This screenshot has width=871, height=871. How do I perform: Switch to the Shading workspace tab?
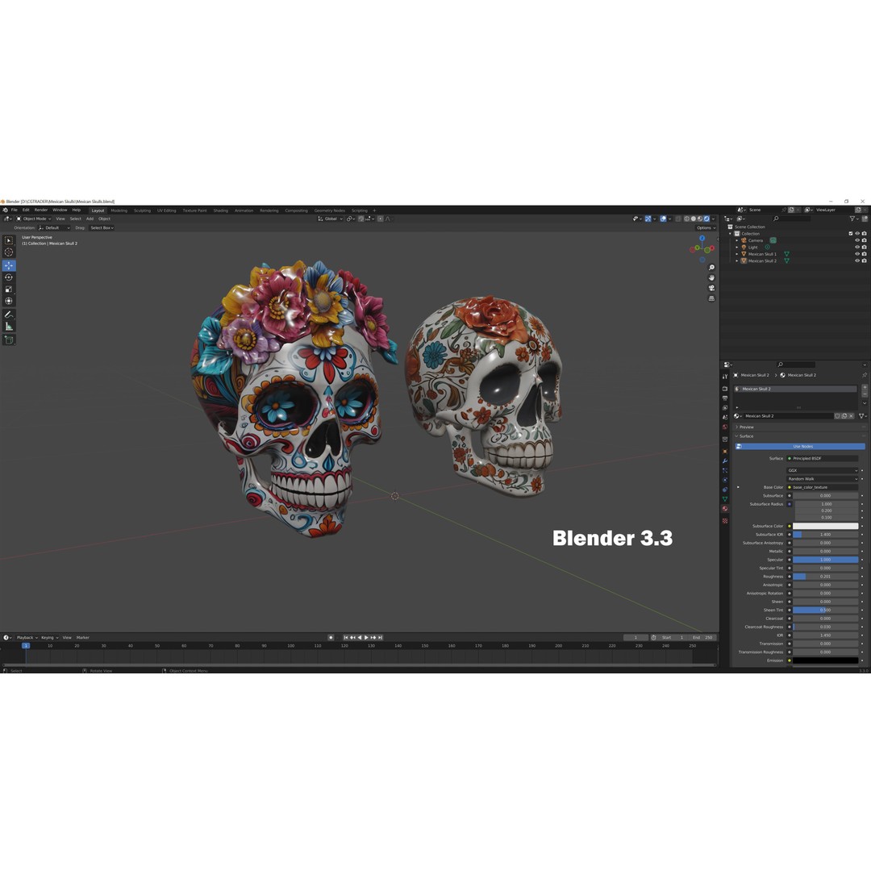(x=220, y=210)
